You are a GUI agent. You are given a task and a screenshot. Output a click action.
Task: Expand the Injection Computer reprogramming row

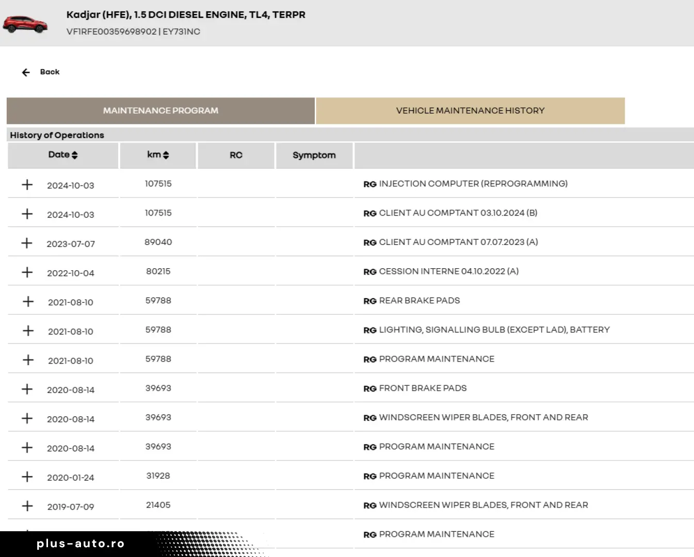click(x=27, y=185)
